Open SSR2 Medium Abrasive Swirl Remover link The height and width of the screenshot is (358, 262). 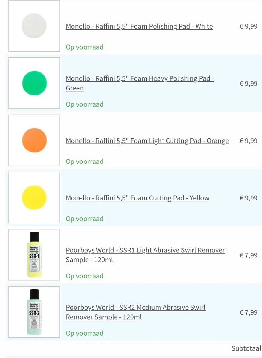pyautogui.click(x=136, y=312)
